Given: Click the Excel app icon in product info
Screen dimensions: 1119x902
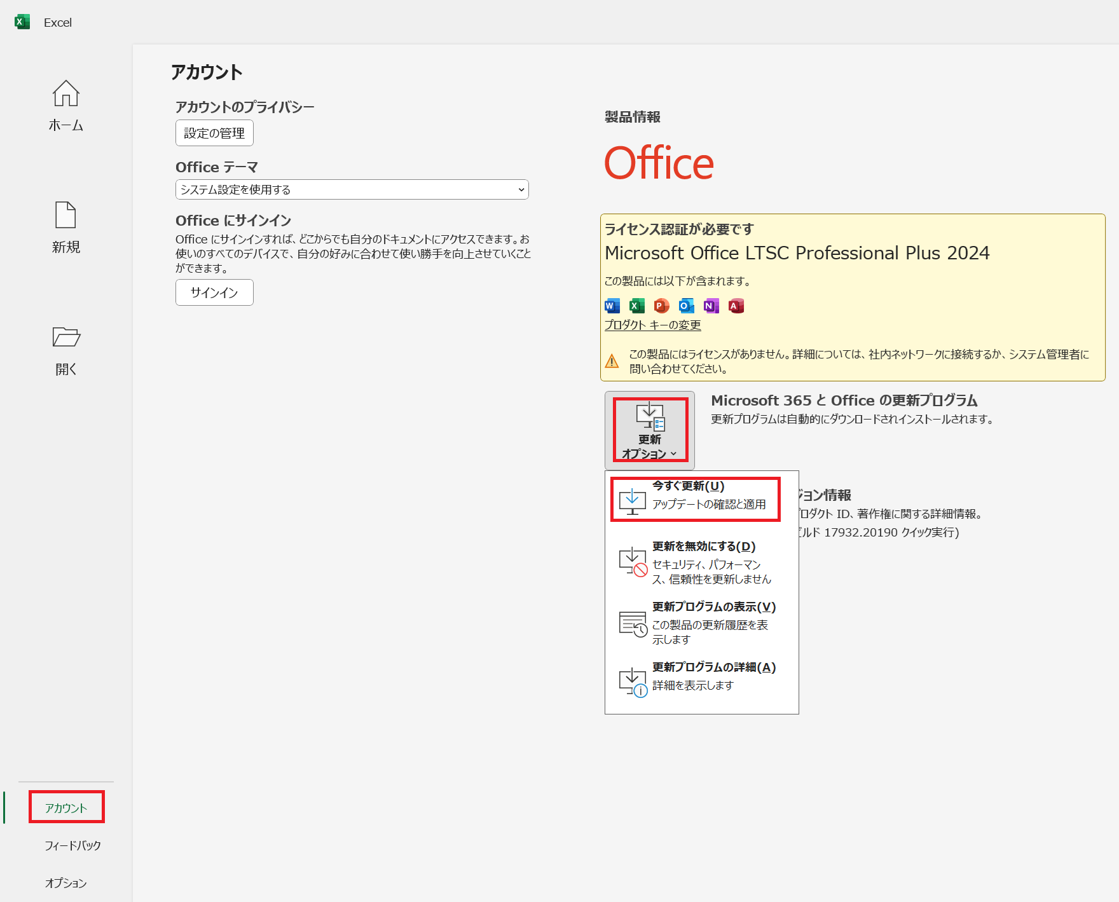Looking at the screenshot, I should (x=637, y=306).
